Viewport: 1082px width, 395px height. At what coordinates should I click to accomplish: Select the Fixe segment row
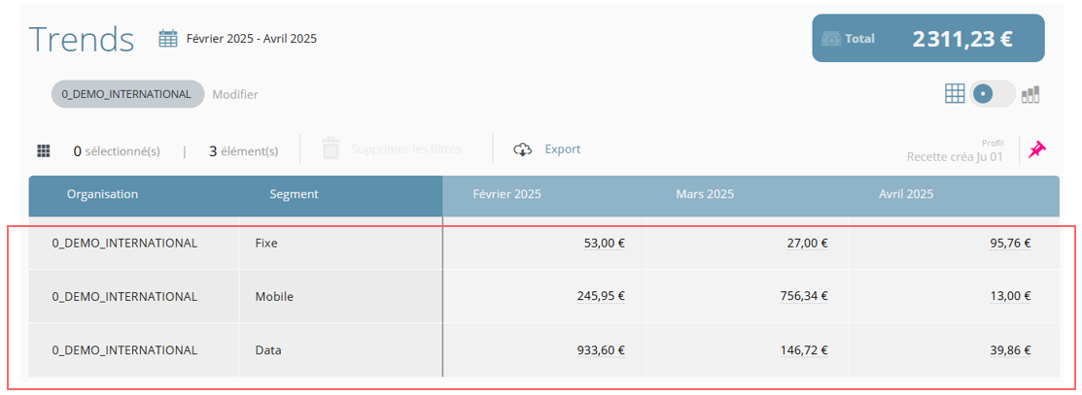266,244
